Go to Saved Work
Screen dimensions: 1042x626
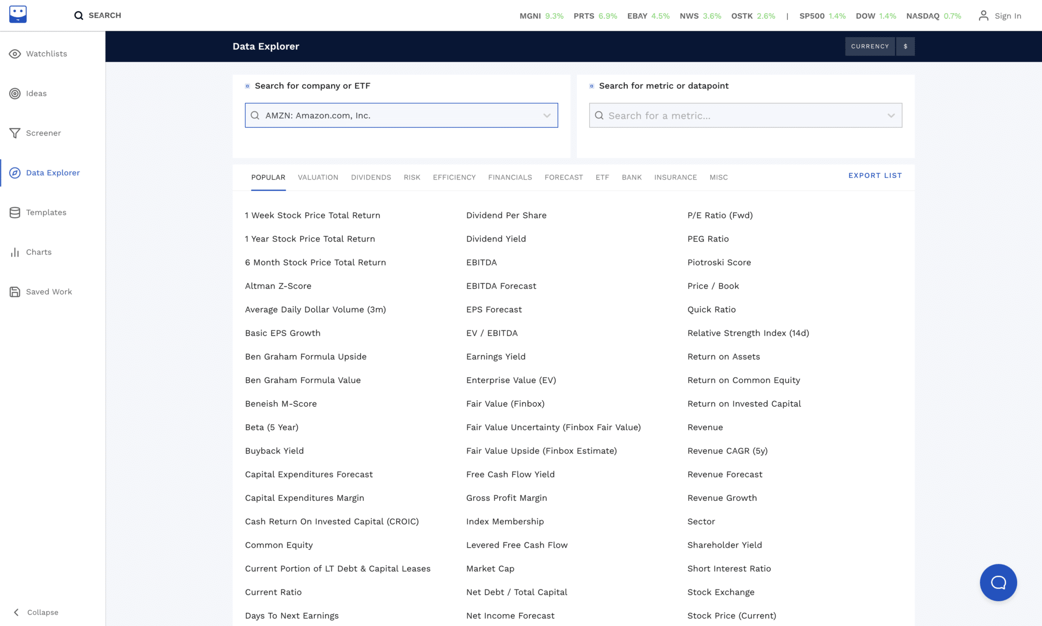[x=48, y=291]
